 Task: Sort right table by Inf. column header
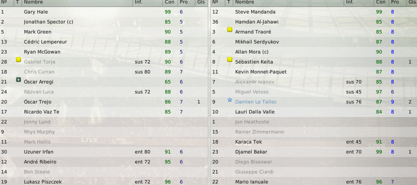tap(350, 2)
